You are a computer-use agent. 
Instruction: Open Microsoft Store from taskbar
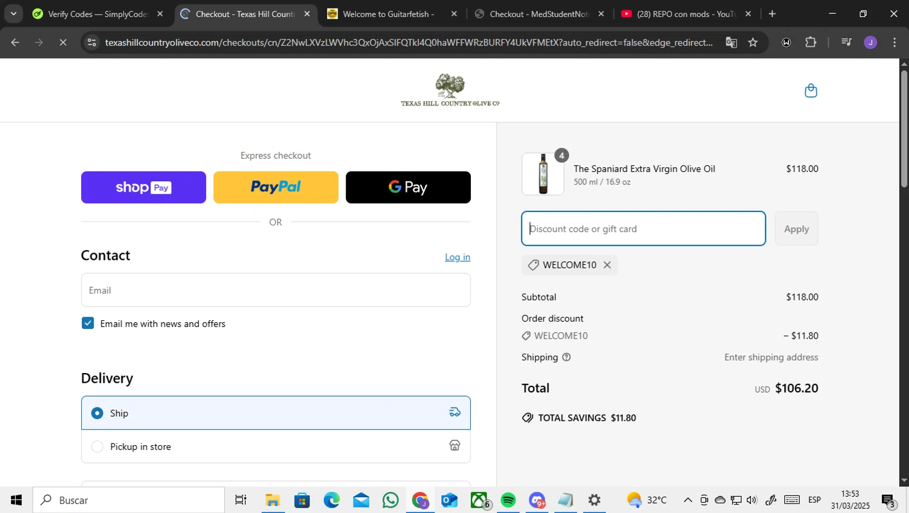pos(302,500)
